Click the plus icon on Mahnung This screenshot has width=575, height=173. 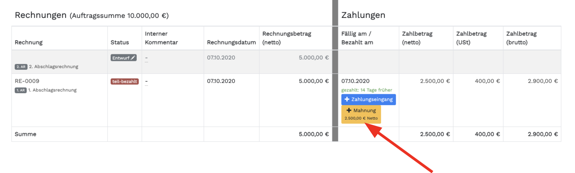pyautogui.click(x=349, y=110)
